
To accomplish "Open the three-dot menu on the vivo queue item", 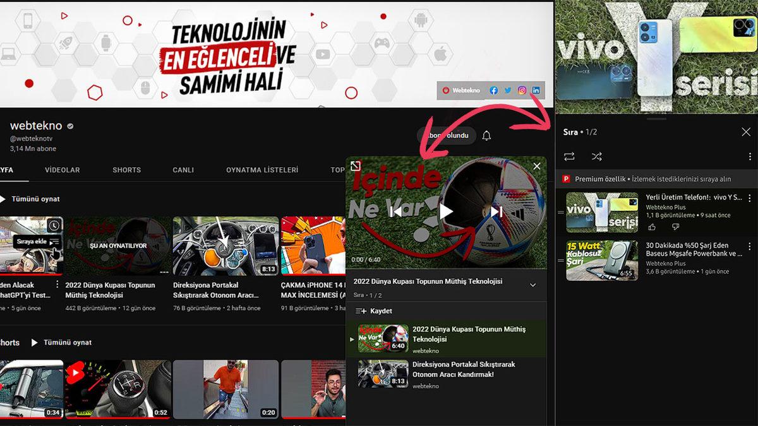I will click(749, 199).
